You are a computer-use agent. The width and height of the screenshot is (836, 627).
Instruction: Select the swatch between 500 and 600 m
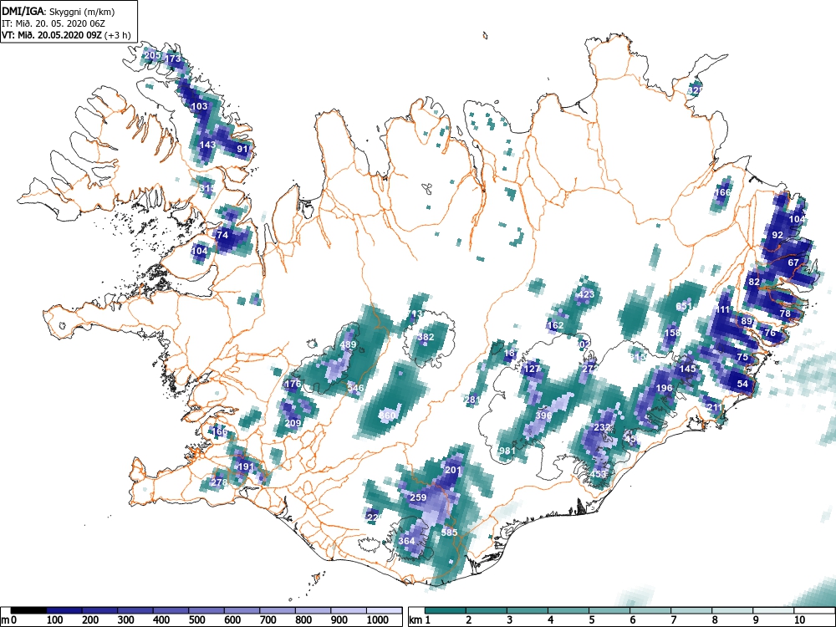[206, 610]
